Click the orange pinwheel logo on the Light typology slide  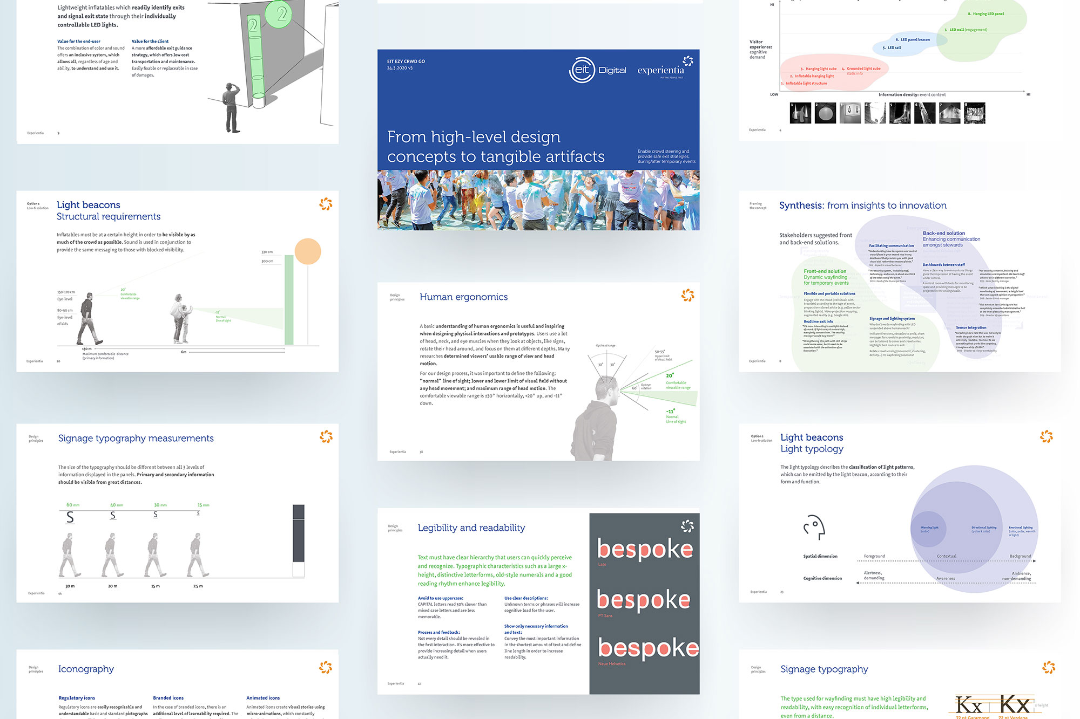[x=1047, y=436]
